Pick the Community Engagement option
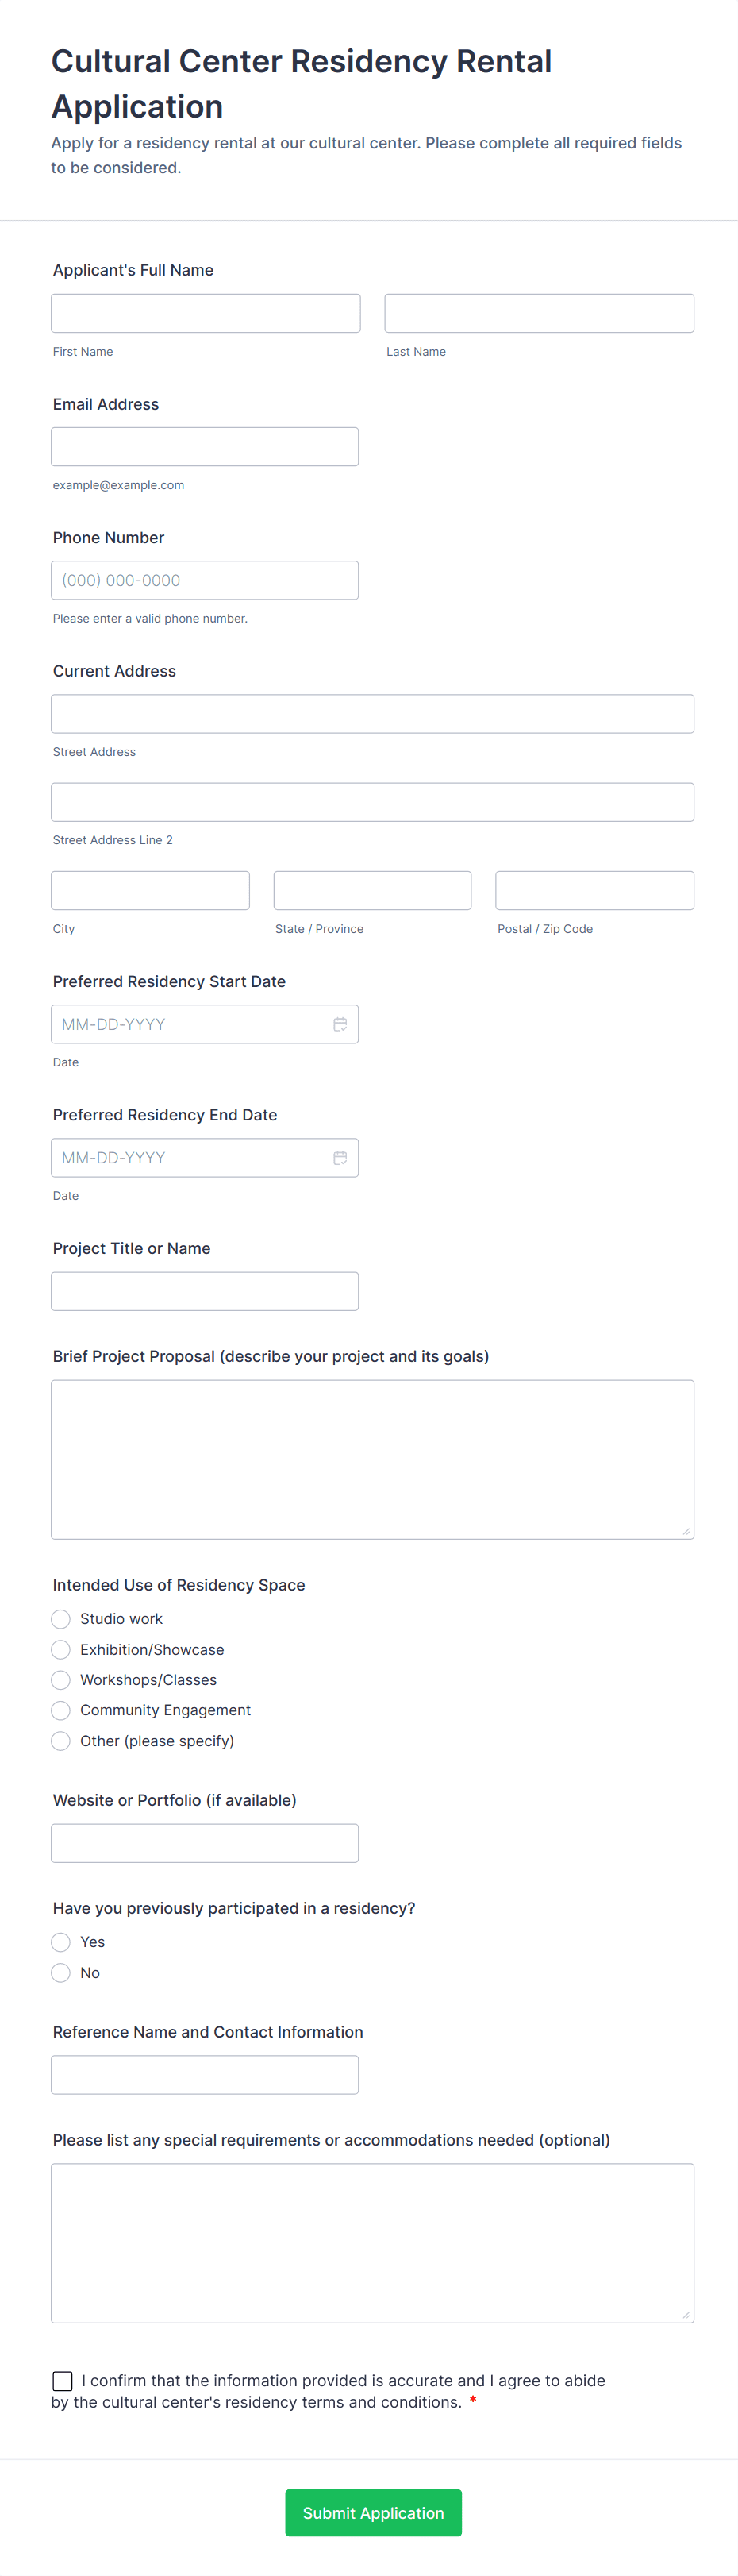The width and height of the screenshot is (738, 2576). pyautogui.click(x=61, y=1710)
